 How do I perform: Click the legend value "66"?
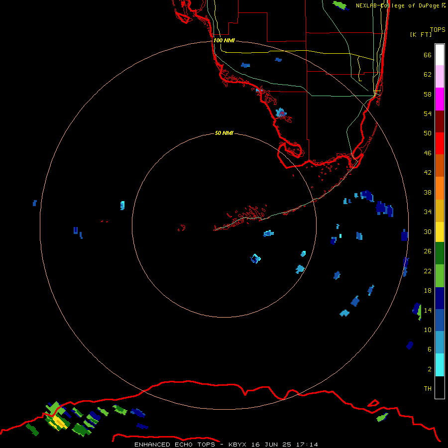(428, 55)
